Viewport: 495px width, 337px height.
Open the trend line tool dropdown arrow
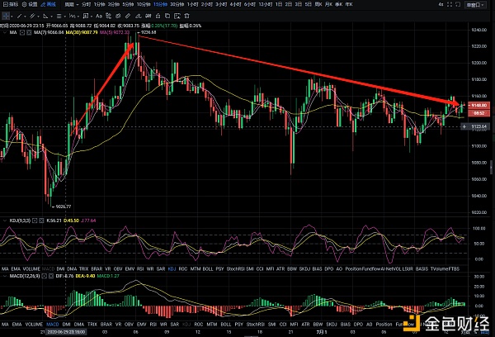[x=25, y=17]
